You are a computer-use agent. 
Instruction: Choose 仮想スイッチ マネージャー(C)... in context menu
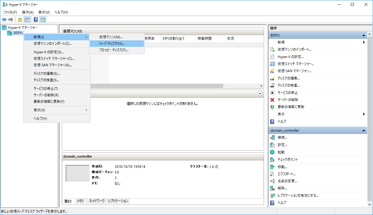[57, 59]
